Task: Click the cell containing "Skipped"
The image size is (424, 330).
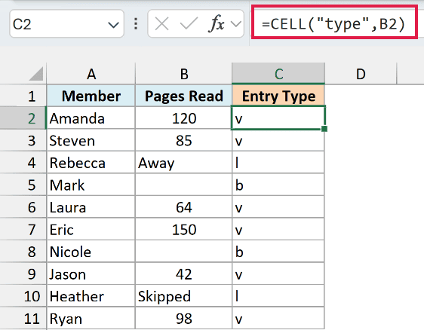Action: pos(183,296)
